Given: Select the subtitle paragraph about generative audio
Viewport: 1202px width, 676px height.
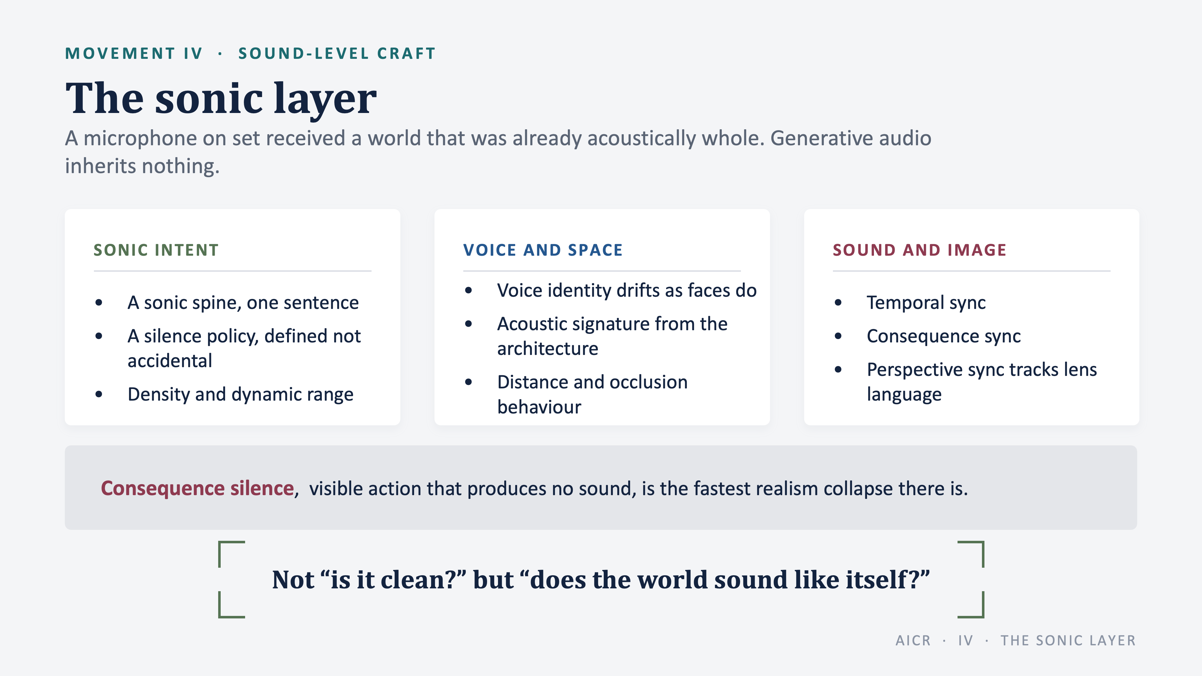Looking at the screenshot, I should [x=498, y=152].
